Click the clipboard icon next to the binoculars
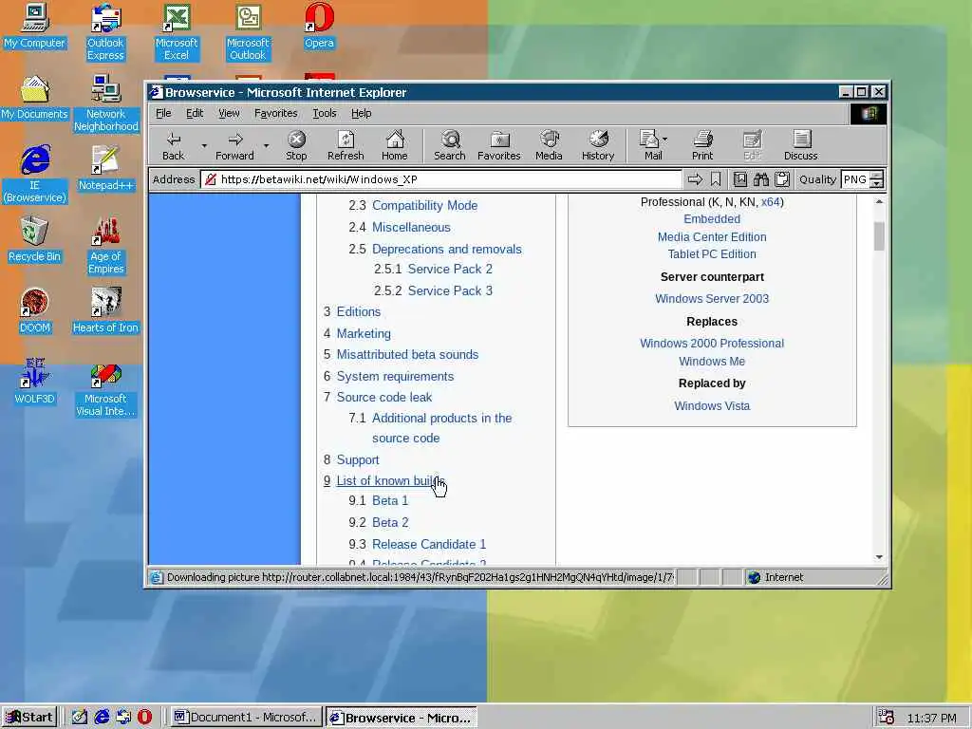This screenshot has width=972, height=729. click(x=782, y=179)
